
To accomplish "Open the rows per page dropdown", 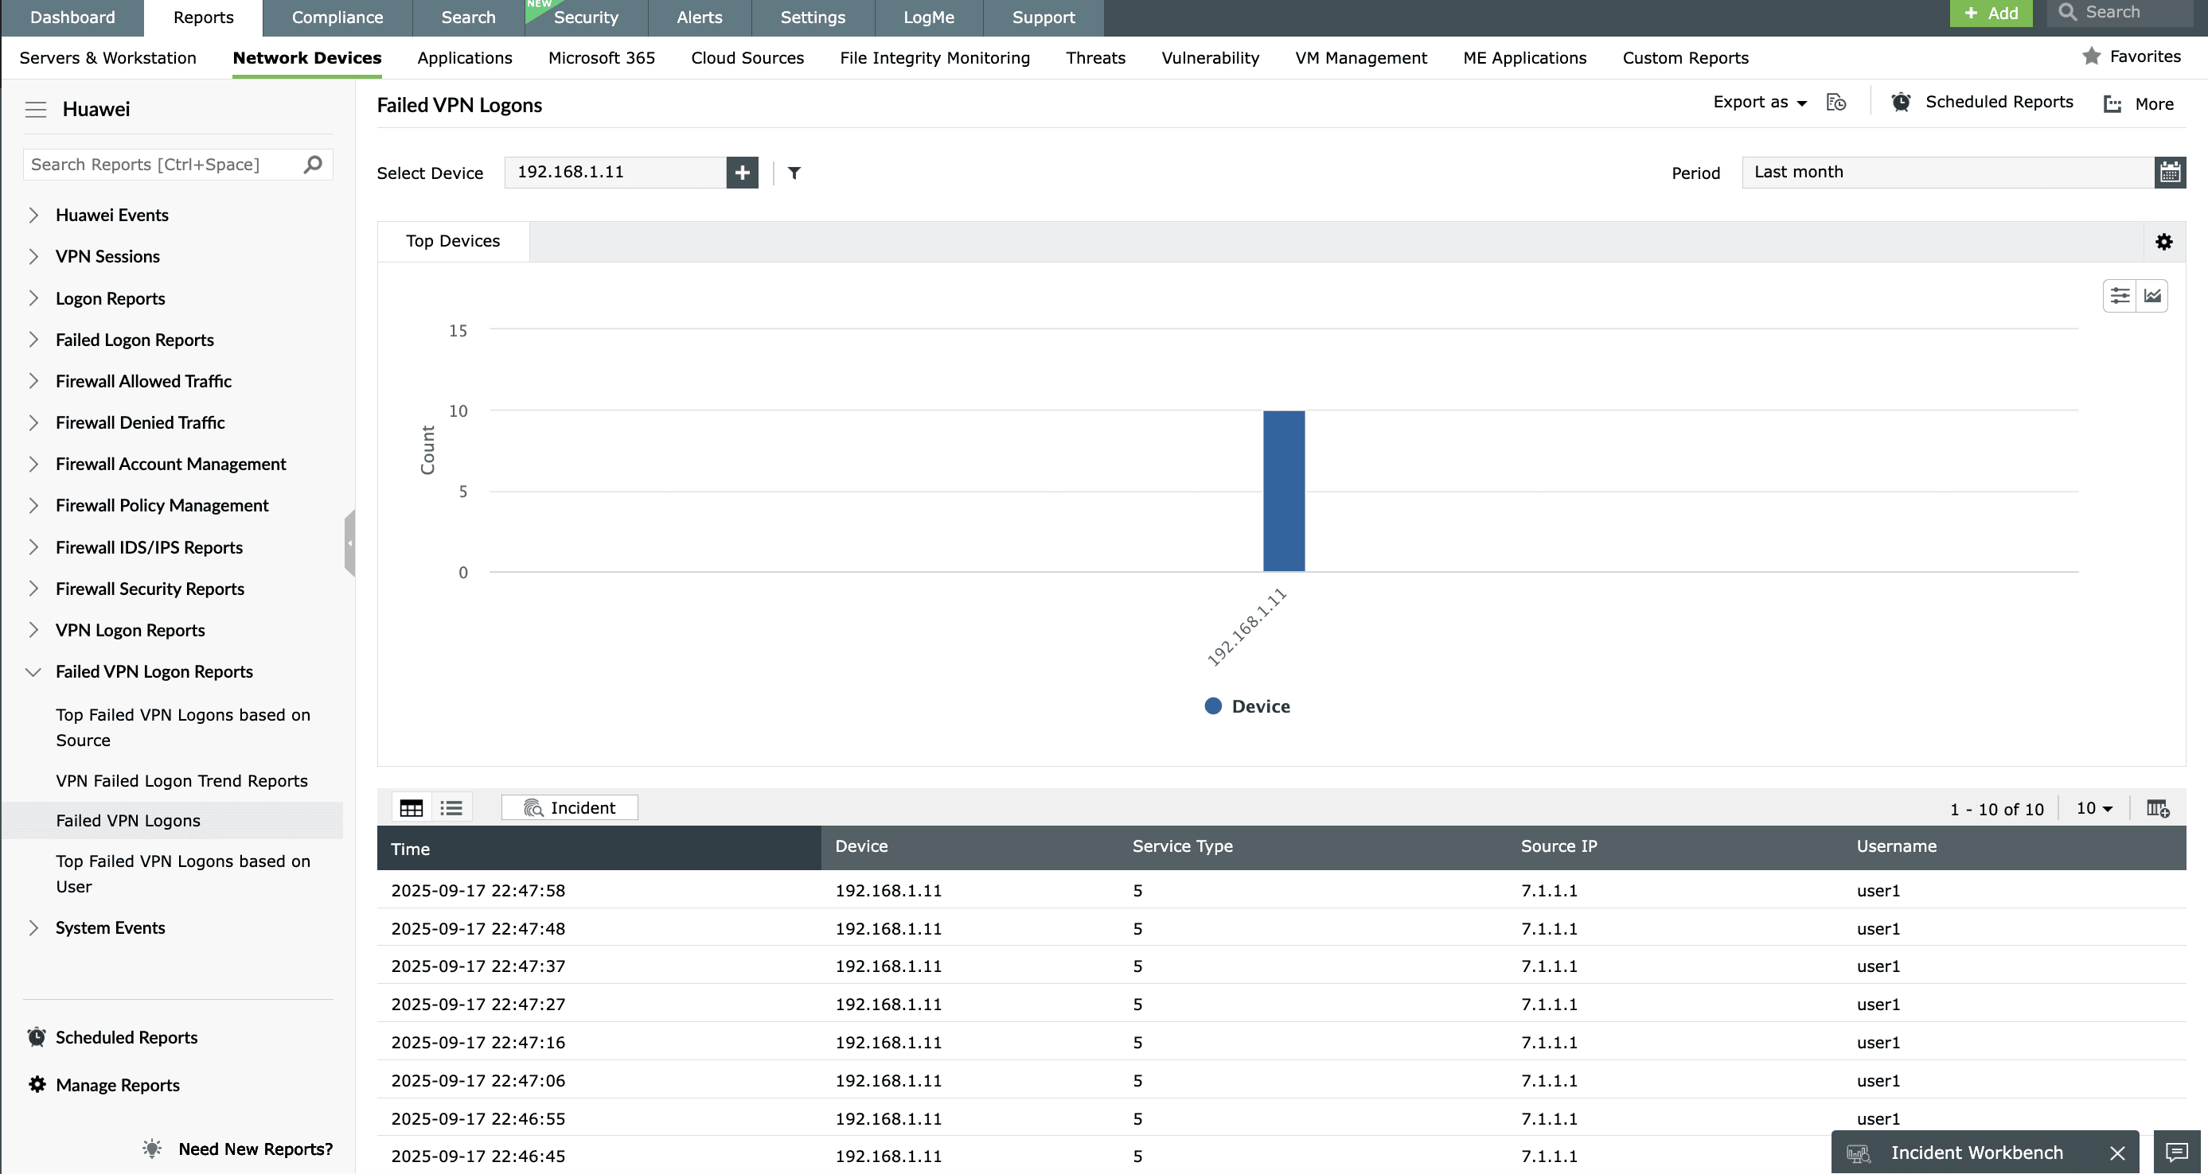I will point(2094,807).
